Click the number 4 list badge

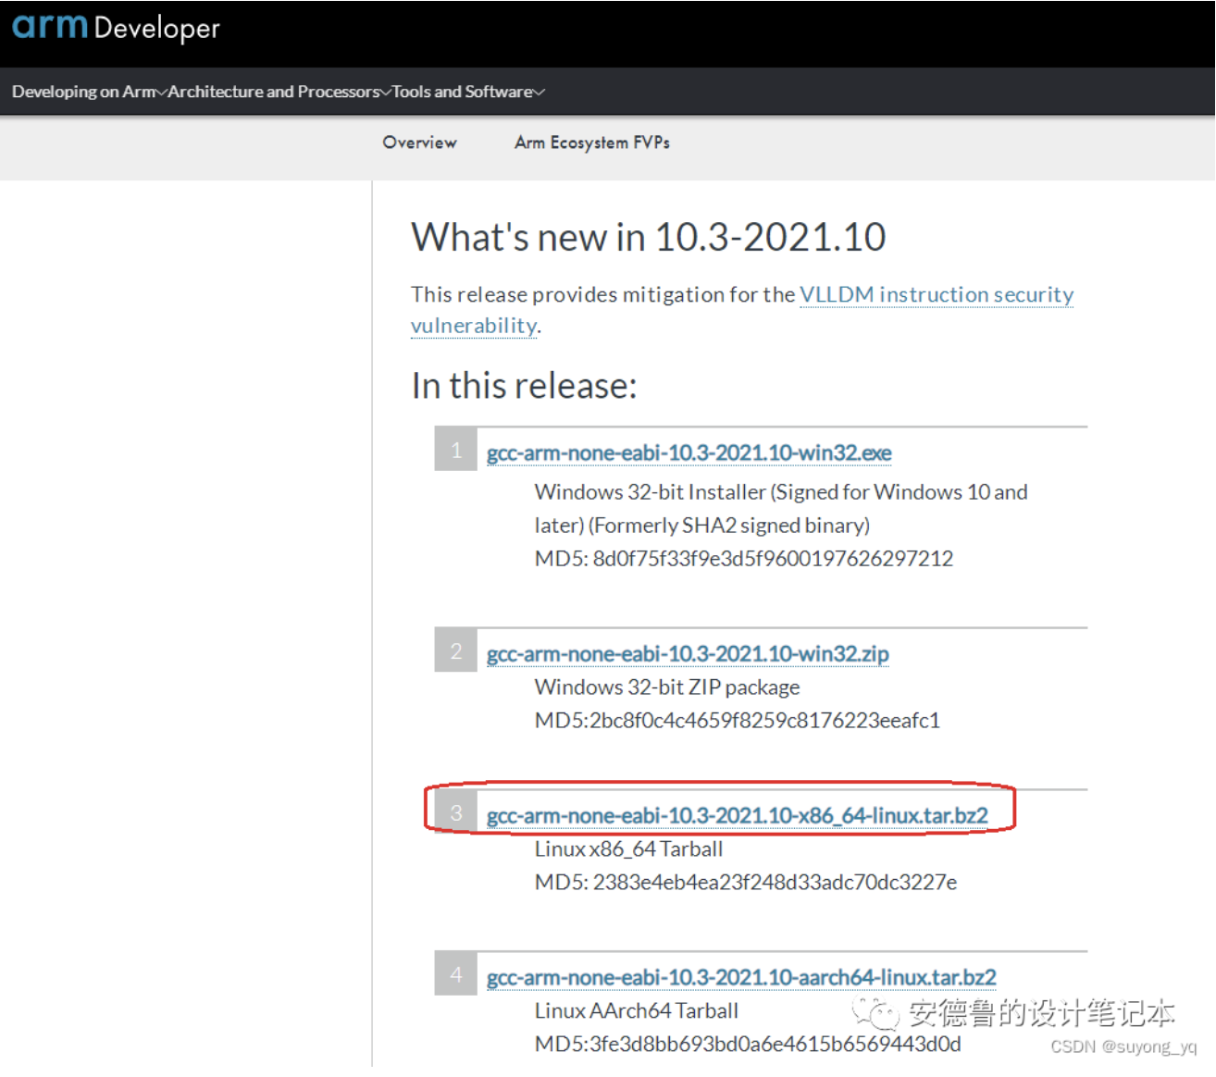pyautogui.click(x=456, y=974)
